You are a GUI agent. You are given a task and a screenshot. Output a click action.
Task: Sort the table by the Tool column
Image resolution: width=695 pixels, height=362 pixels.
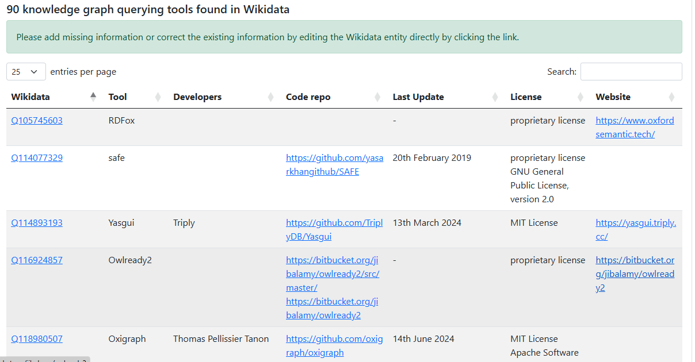(136, 97)
